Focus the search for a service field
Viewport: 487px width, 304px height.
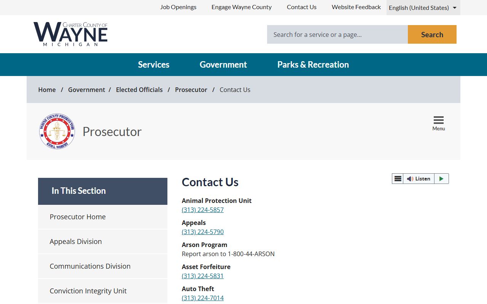(x=337, y=35)
